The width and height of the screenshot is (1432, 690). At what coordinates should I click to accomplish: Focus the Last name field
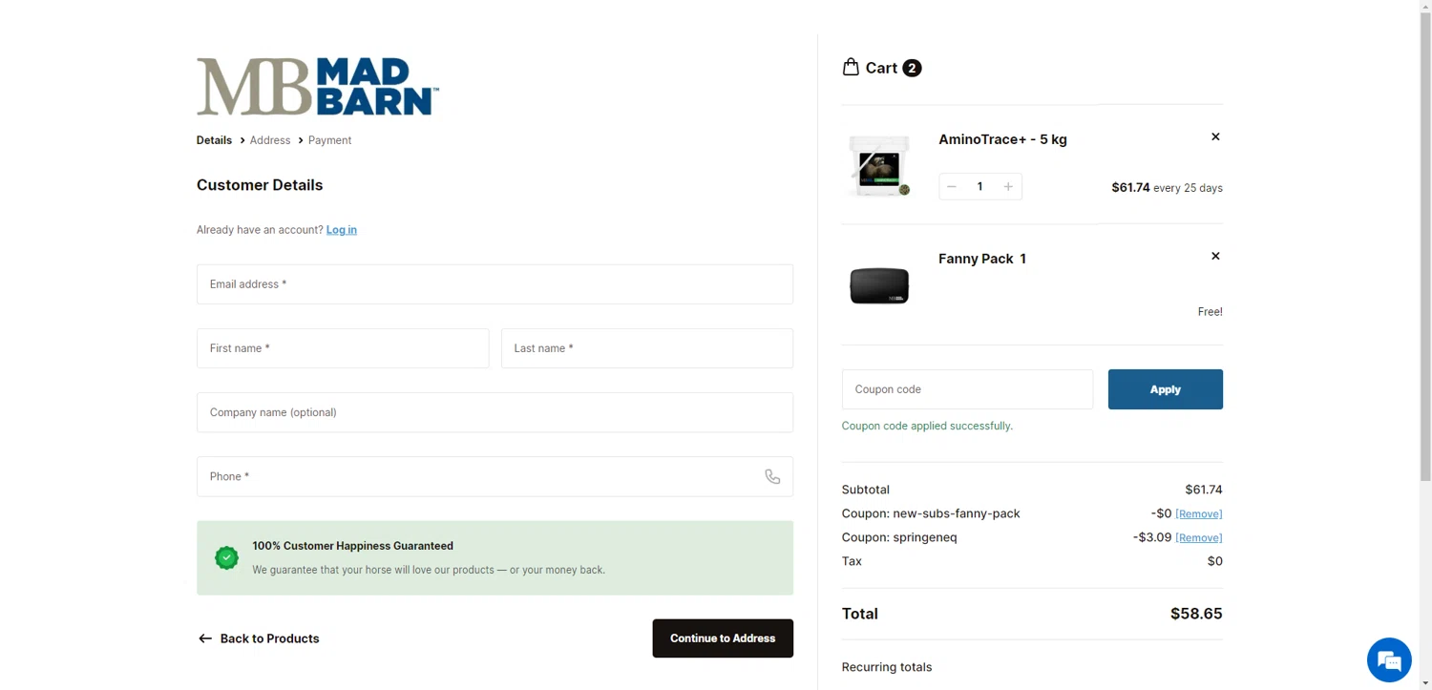pyautogui.click(x=647, y=348)
